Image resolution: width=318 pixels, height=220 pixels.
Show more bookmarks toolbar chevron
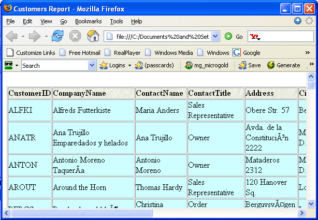308,52
